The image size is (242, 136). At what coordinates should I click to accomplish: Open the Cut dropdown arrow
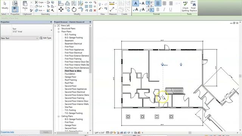pos(43,6)
